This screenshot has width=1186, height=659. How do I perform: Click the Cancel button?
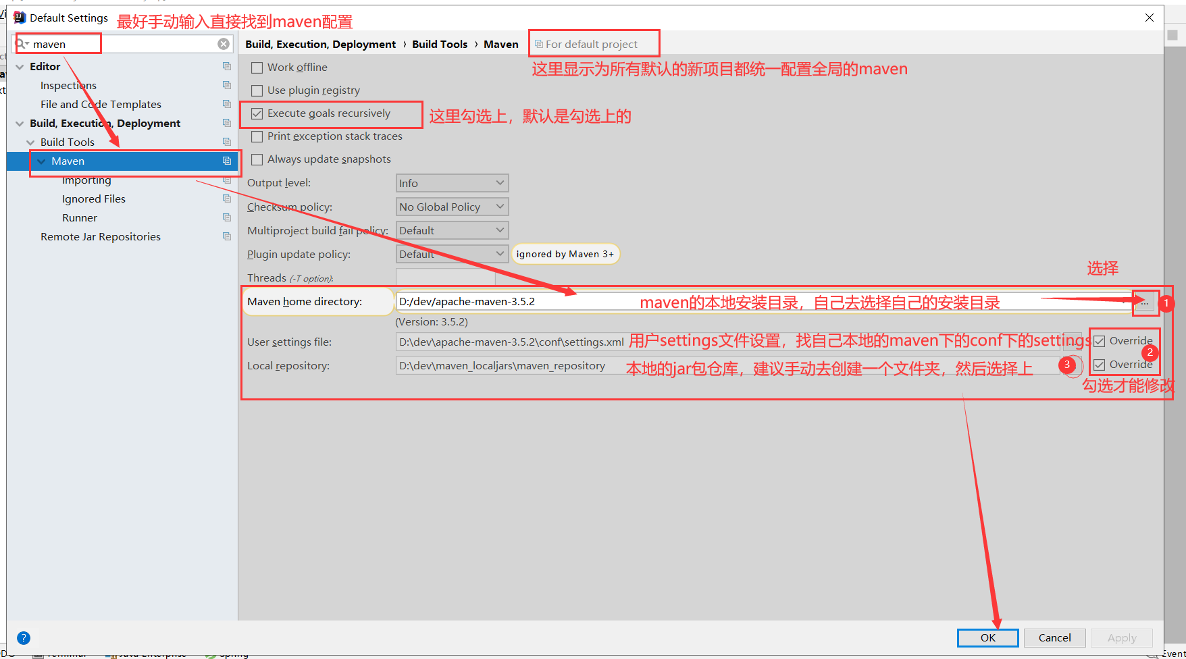(x=1054, y=637)
